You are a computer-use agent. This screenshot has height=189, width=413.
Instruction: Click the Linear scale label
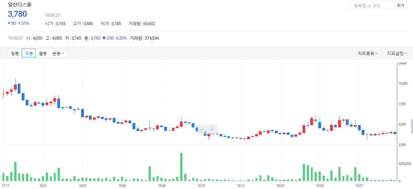click(x=402, y=64)
